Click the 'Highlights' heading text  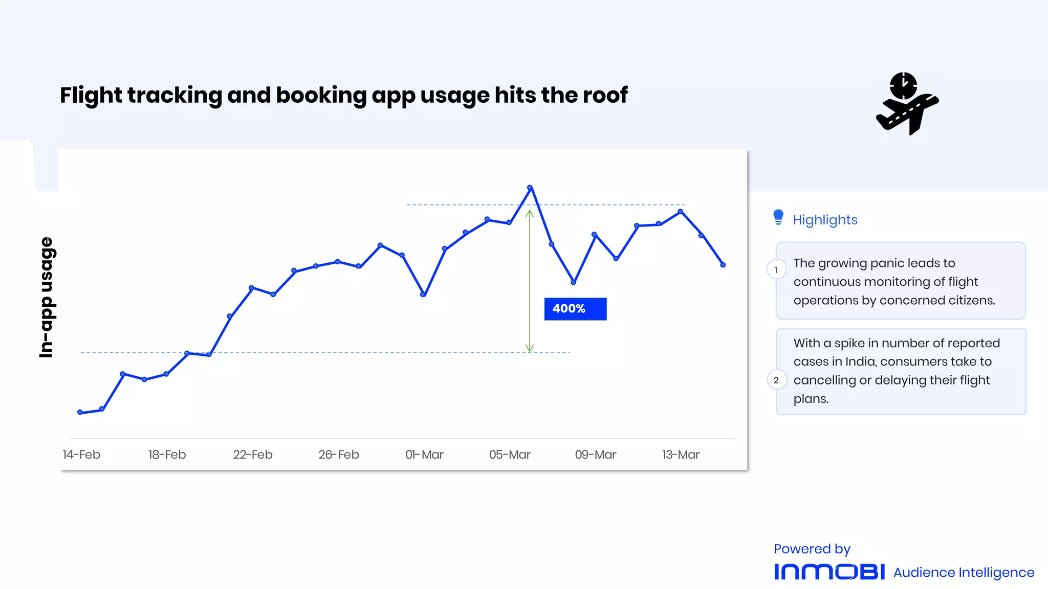[x=825, y=220]
